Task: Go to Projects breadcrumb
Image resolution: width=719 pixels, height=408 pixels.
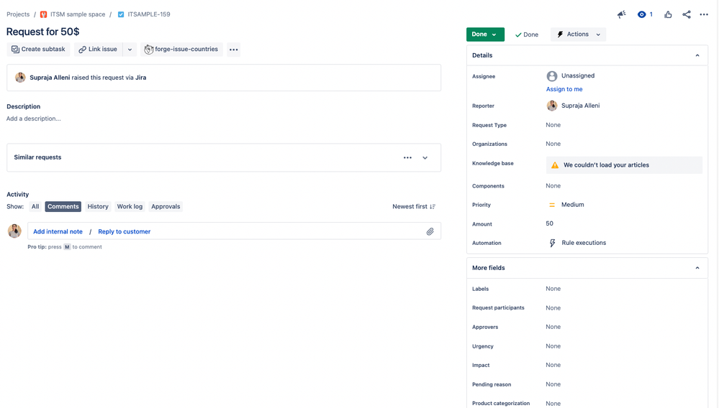Action: pos(18,14)
